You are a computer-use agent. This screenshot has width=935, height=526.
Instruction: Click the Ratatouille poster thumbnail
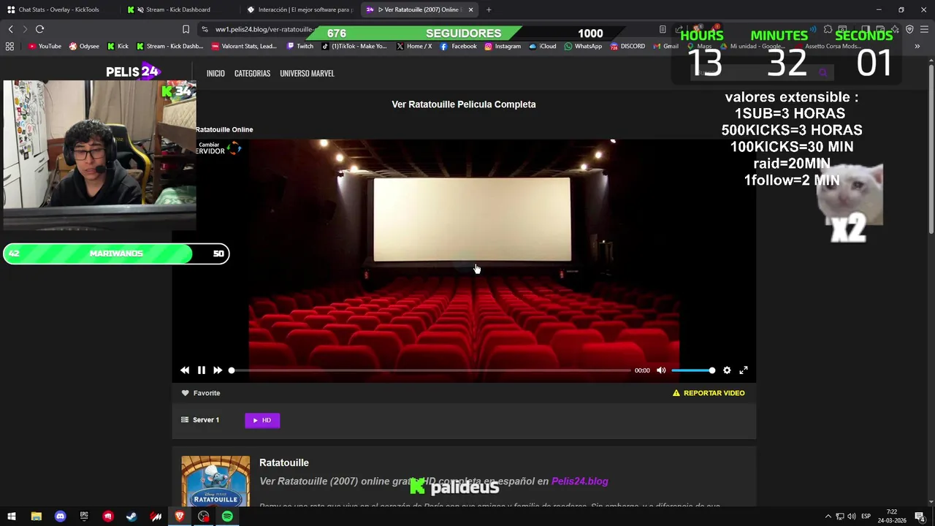[215, 481]
